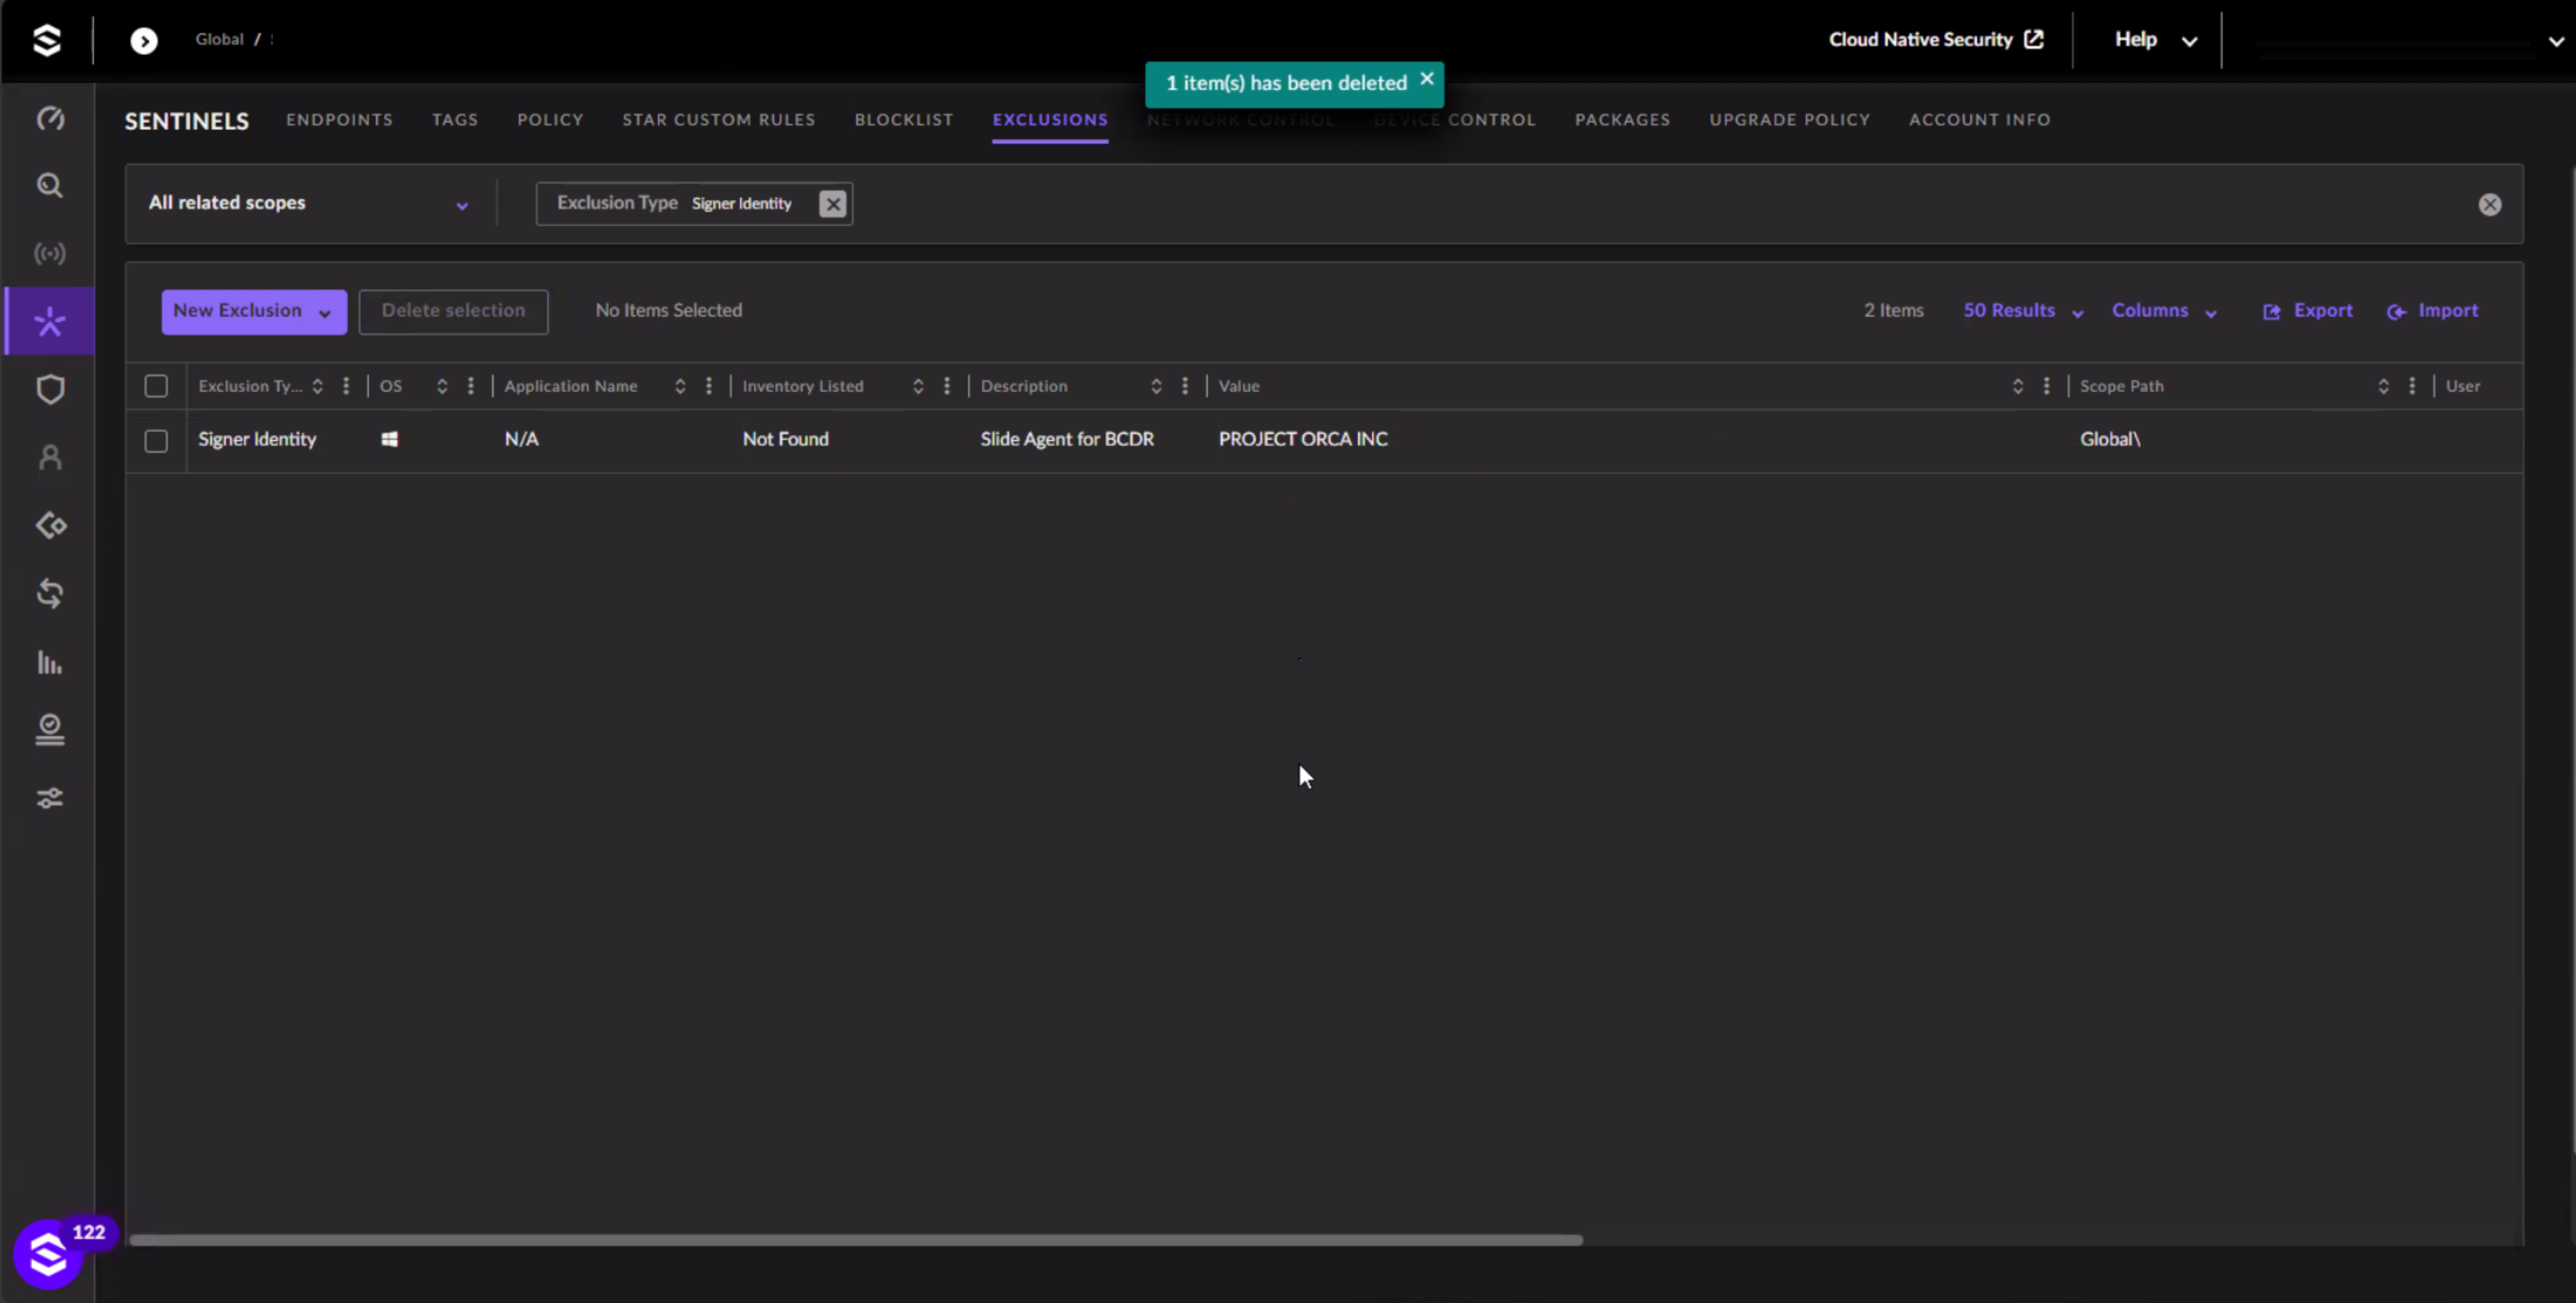Open the All related scopes dropdown
Image resolution: width=2576 pixels, height=1303 pixels.
pyautogui.click(x=308, y=203)
